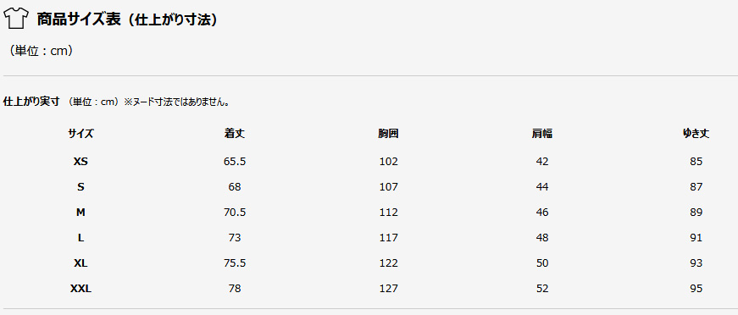Click the 112 chest value for M
The width and height of the screenshot is (738, 315).
(x=388, y=213)
